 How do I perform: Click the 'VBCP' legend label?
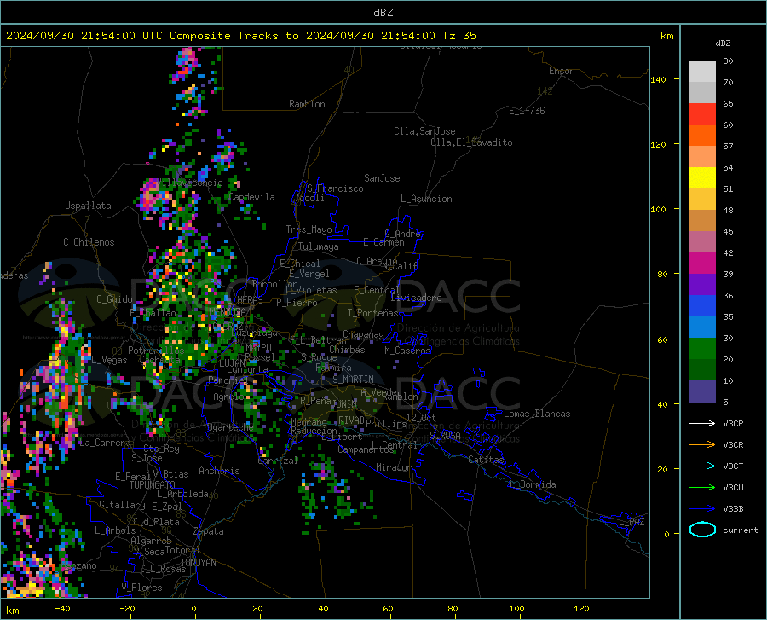(x=733, y=423)
